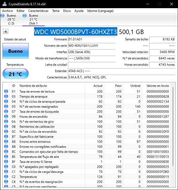
Task: Open the Características menu
Action: pos(38,11)
